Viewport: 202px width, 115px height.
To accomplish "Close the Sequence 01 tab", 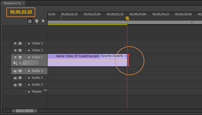I will coord(23,3).
